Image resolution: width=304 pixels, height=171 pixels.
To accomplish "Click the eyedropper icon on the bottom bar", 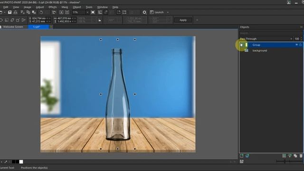I will click(6, 161).
